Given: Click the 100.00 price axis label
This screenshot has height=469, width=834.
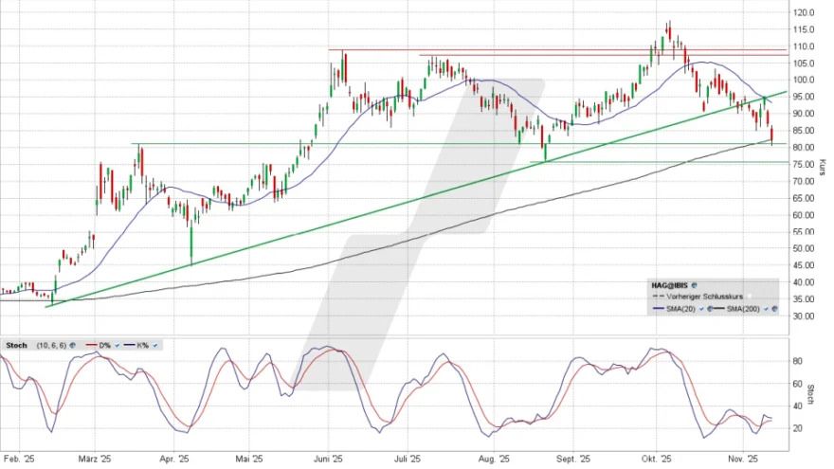Looking at the screenshot, I should [x=806, y=81].
